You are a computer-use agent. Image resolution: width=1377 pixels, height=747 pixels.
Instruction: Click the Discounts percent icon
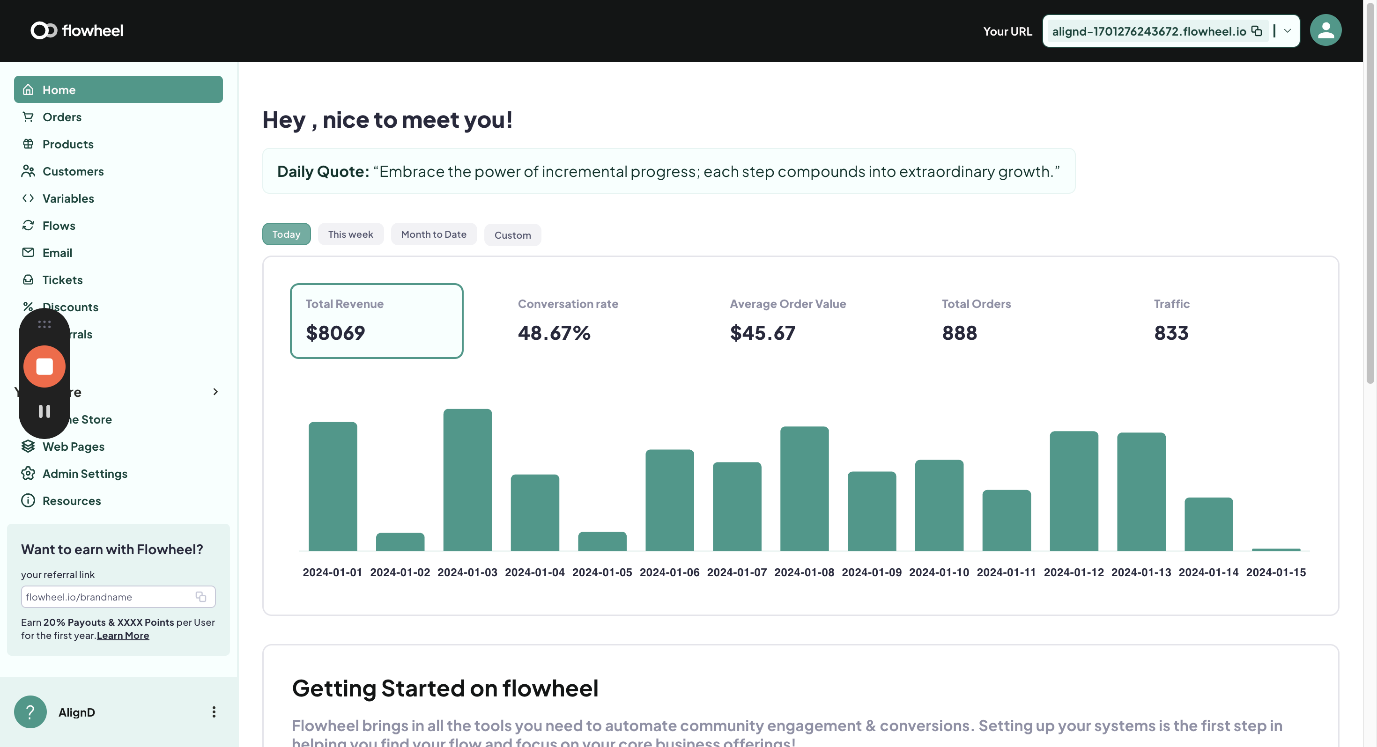(x=28, y=307)
